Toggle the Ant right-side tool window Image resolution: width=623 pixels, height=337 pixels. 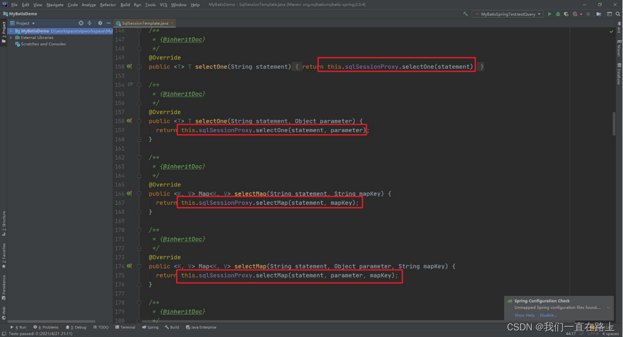coord(619,28)
